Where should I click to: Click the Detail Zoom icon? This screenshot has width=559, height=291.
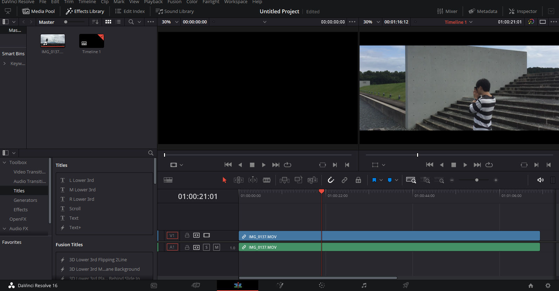(425, 180)
